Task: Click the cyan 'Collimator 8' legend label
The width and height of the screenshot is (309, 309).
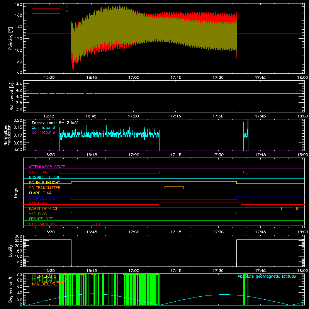Action: pos(43,127)
